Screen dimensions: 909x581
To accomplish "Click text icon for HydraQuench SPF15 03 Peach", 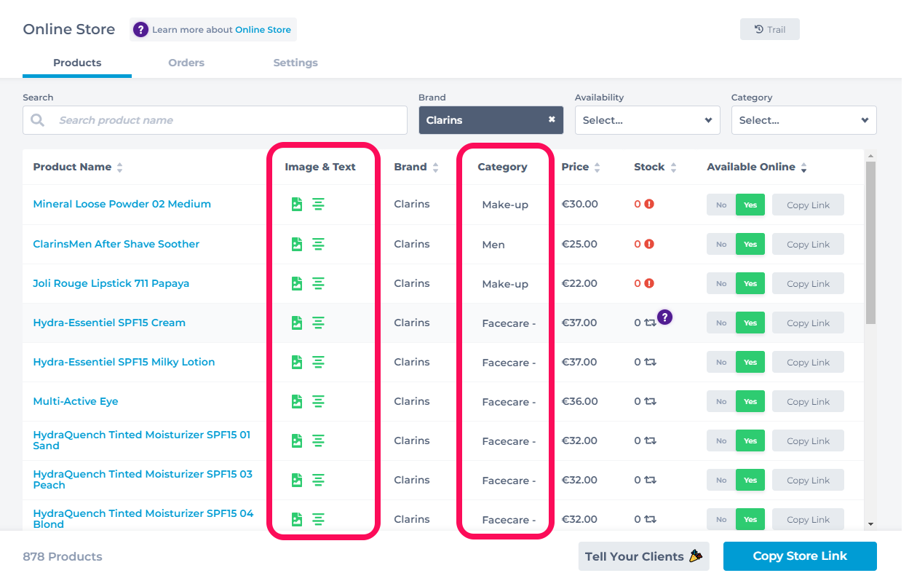I will pos(318,480).
